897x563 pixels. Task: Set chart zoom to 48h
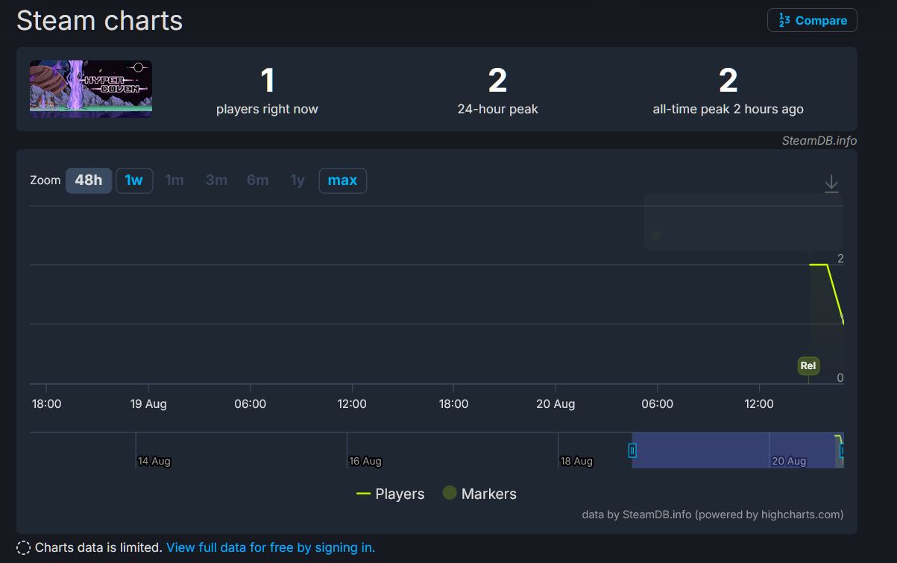coord(89,180)
